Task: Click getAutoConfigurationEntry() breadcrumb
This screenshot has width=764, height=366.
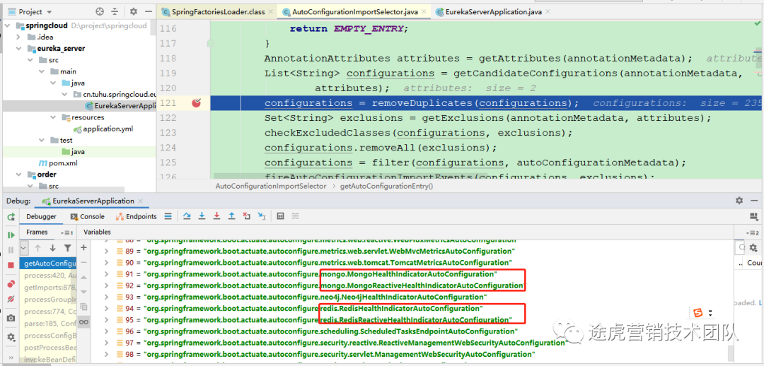Action: tap(386, 186)
